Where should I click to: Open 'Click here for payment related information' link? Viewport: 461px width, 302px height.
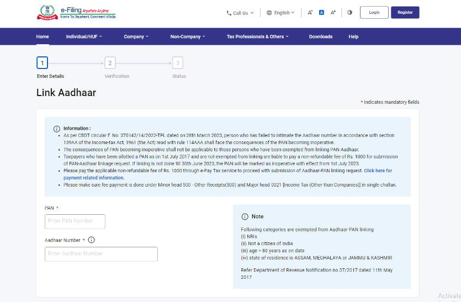click(378, 171)
